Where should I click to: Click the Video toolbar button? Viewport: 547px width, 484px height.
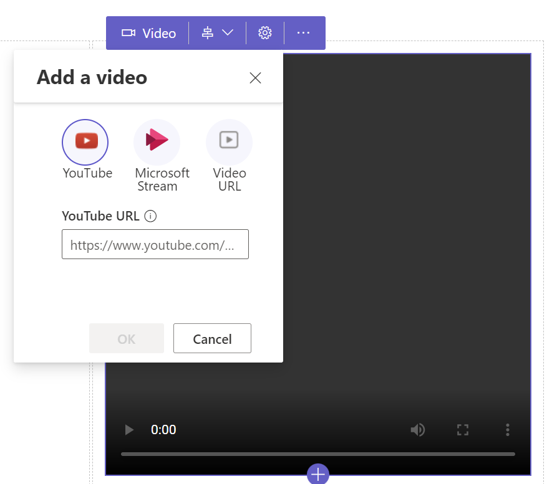[148, 33]
